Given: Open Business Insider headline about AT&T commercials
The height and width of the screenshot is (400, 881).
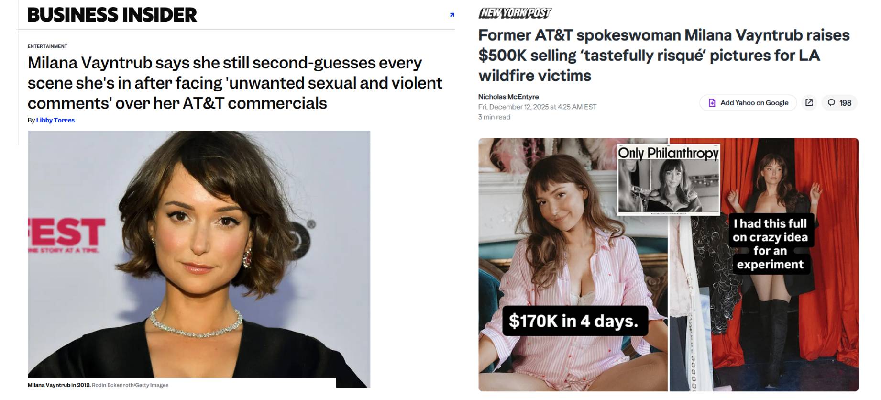Looking at the screenshot, I should point(235,83).
